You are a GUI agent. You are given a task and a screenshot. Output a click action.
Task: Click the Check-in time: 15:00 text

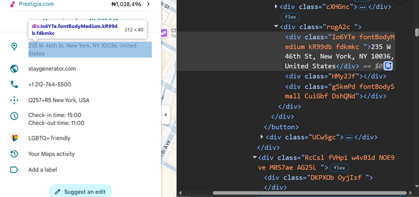[55, 115]
